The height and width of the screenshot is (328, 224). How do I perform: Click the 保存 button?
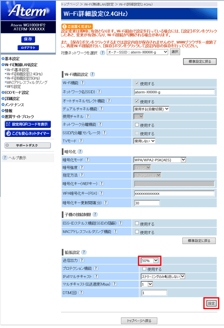pos(28,39)
